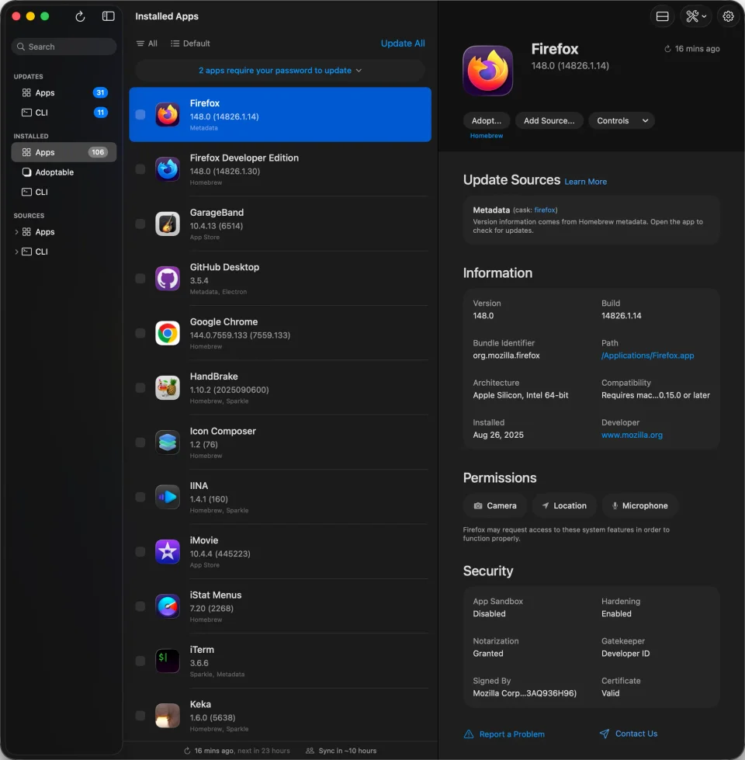The height and width of the screenshot is (760, 745).
Task: Click the IINA play icon
Action: (168, 498)
